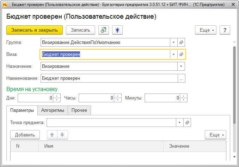Screen dimensions: 239x167
Task: Open the Точка предмета reference icon
Action: pyautogui.click(x=188, y=123)
